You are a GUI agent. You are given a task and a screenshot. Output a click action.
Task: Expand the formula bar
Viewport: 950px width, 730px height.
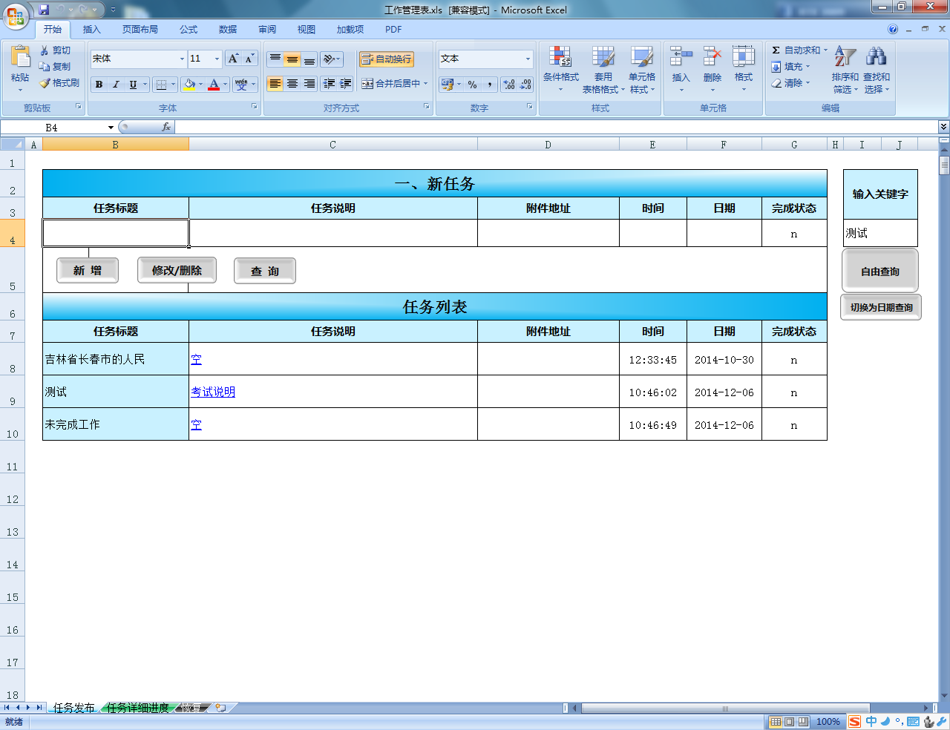pyautogui.click(x=943, y=127)
